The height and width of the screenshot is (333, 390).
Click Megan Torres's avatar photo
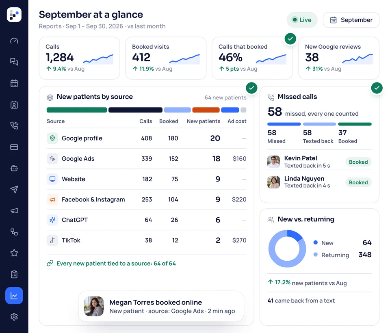[x=94, y=306]
